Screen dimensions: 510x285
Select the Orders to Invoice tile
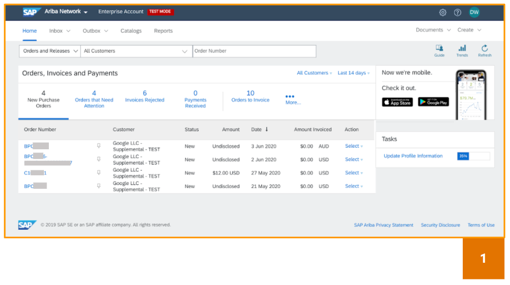pyautogui.click(x=251, y=96)
